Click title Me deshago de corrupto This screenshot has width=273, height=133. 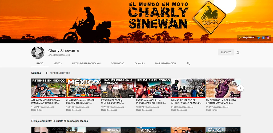[221, 102]
